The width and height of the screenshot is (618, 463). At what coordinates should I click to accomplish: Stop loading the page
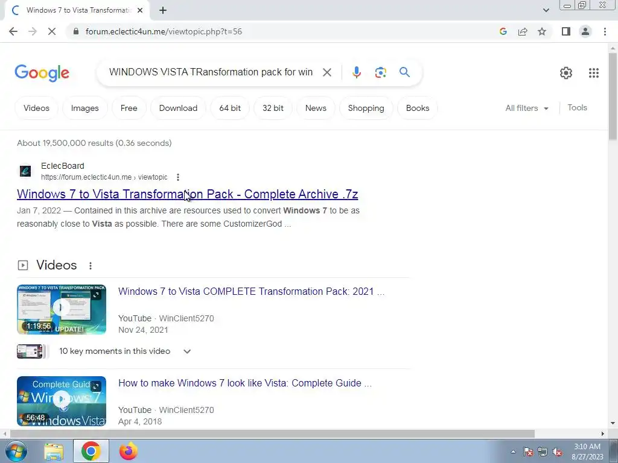pyautogui.click(x=52, y=31)
